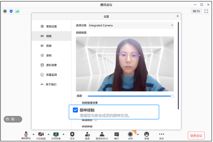Open the 安全 security shield button

pyautogui.click(x=72, y=134)
